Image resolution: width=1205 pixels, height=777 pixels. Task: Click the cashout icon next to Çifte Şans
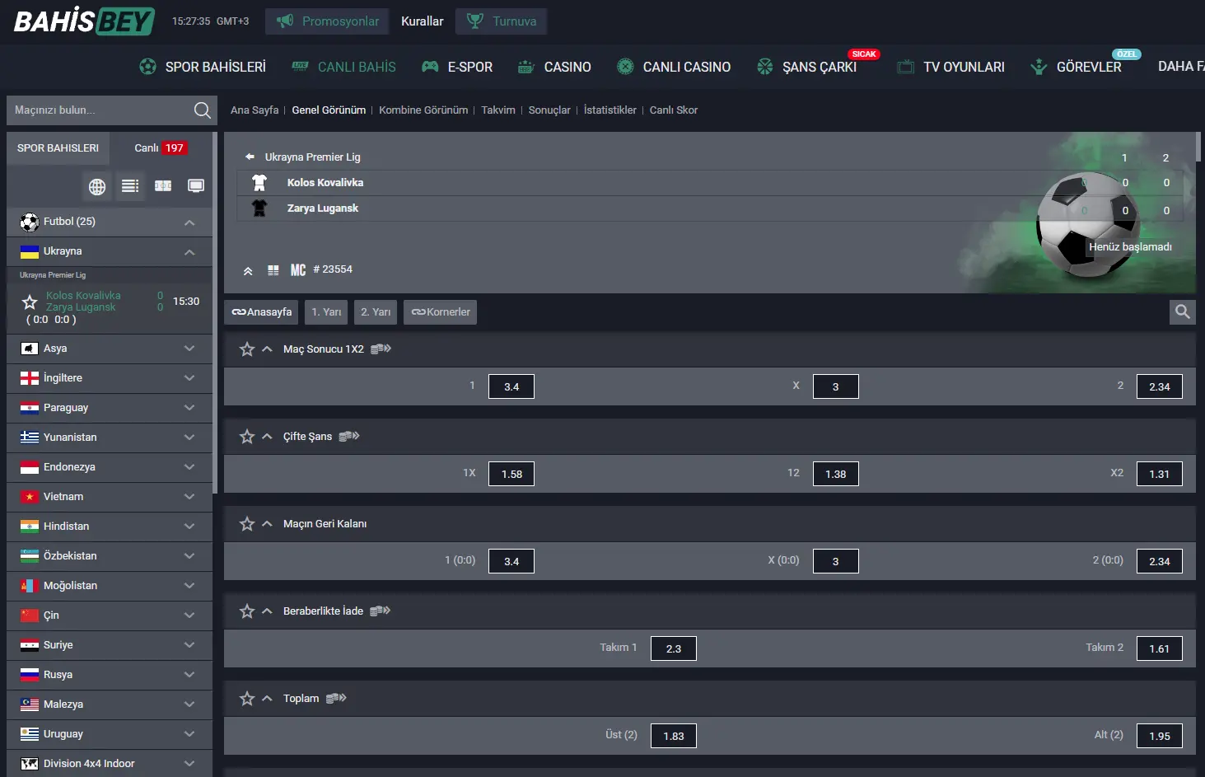349,436
